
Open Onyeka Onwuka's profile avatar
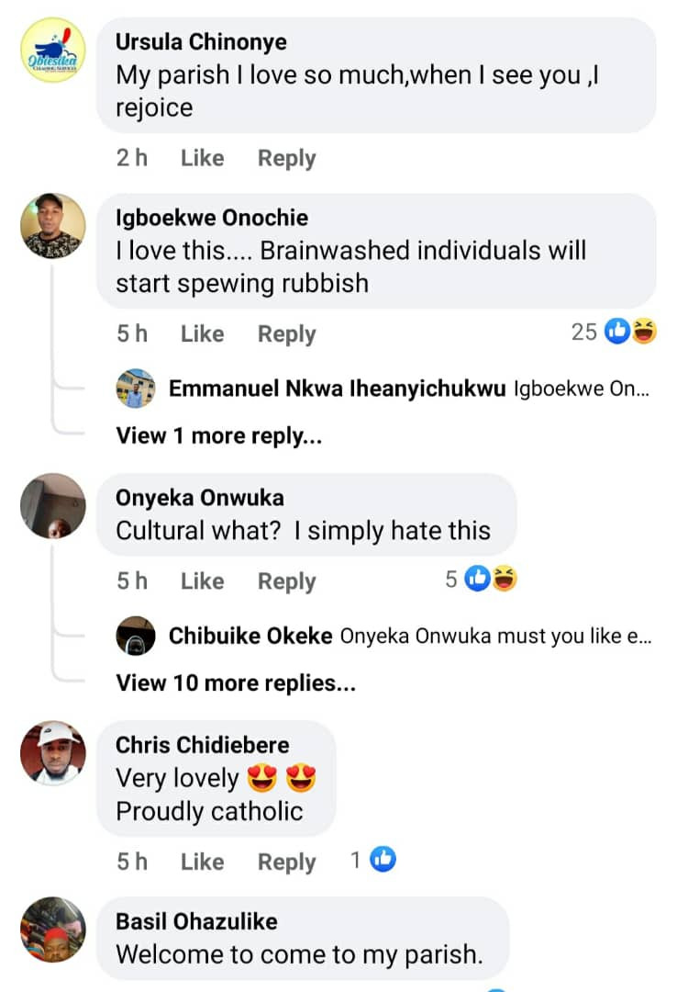(x=53, y=505)
